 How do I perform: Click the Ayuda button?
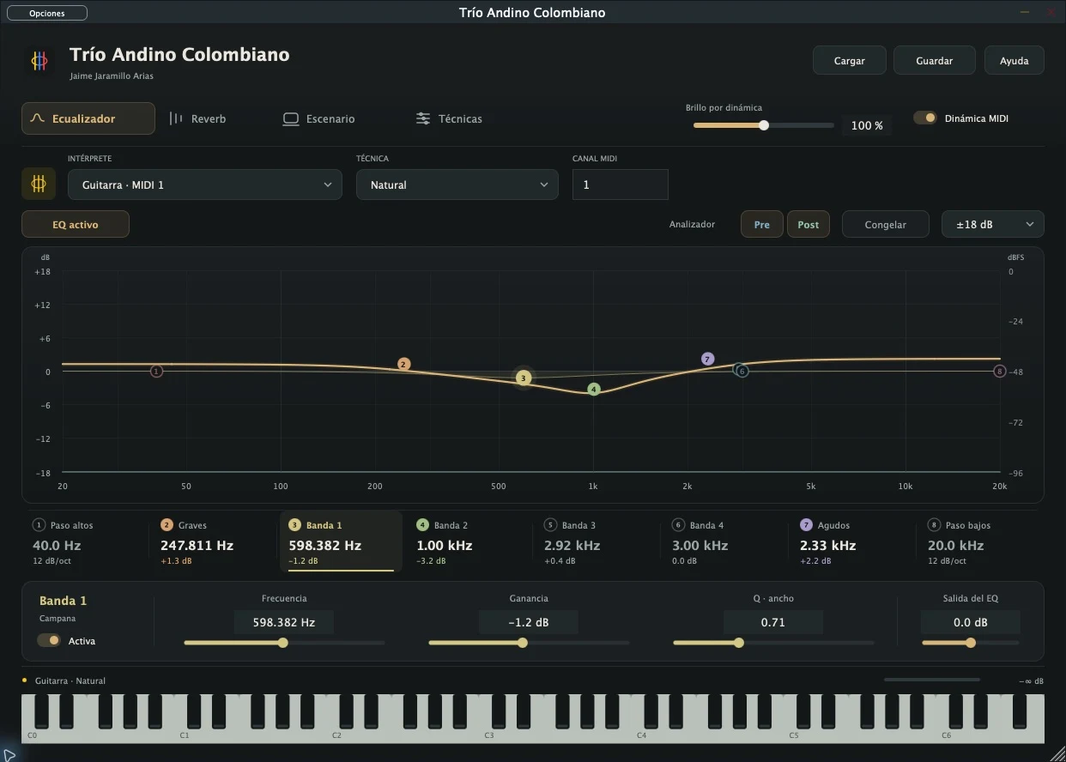[x=1015, y=61]
